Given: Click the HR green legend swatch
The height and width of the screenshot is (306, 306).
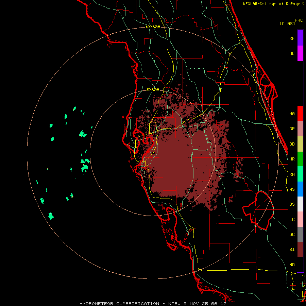Looking at the screenshot, I should pyautogui.click(x=300, y=159).
